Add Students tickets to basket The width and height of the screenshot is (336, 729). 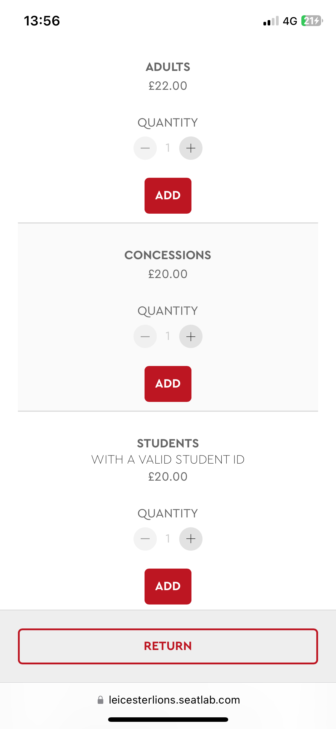pyautogui.click(x=168, y=587)
